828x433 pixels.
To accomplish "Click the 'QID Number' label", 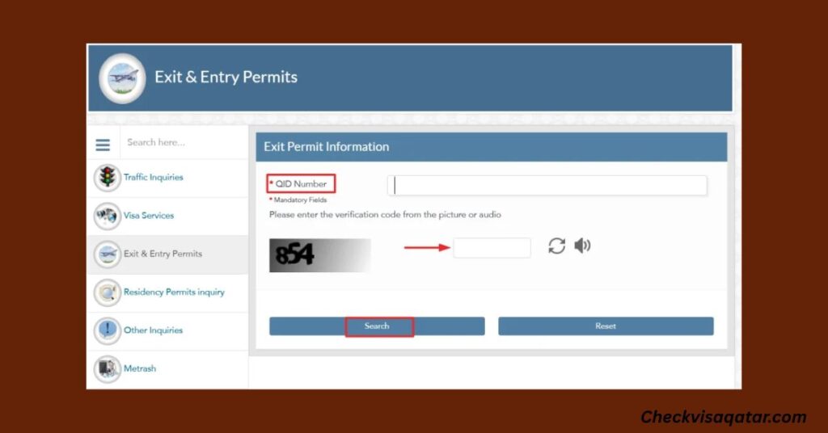I will 301,184.
